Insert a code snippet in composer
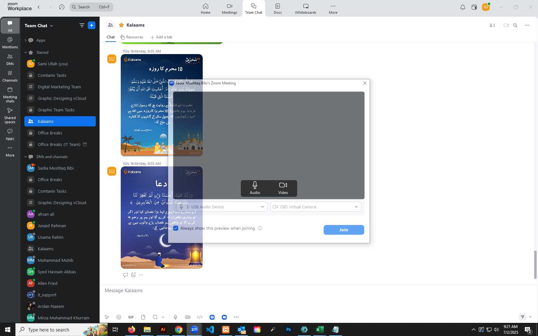Image resolution: width=538 pixels, height=336 pixels. point(200,317)
